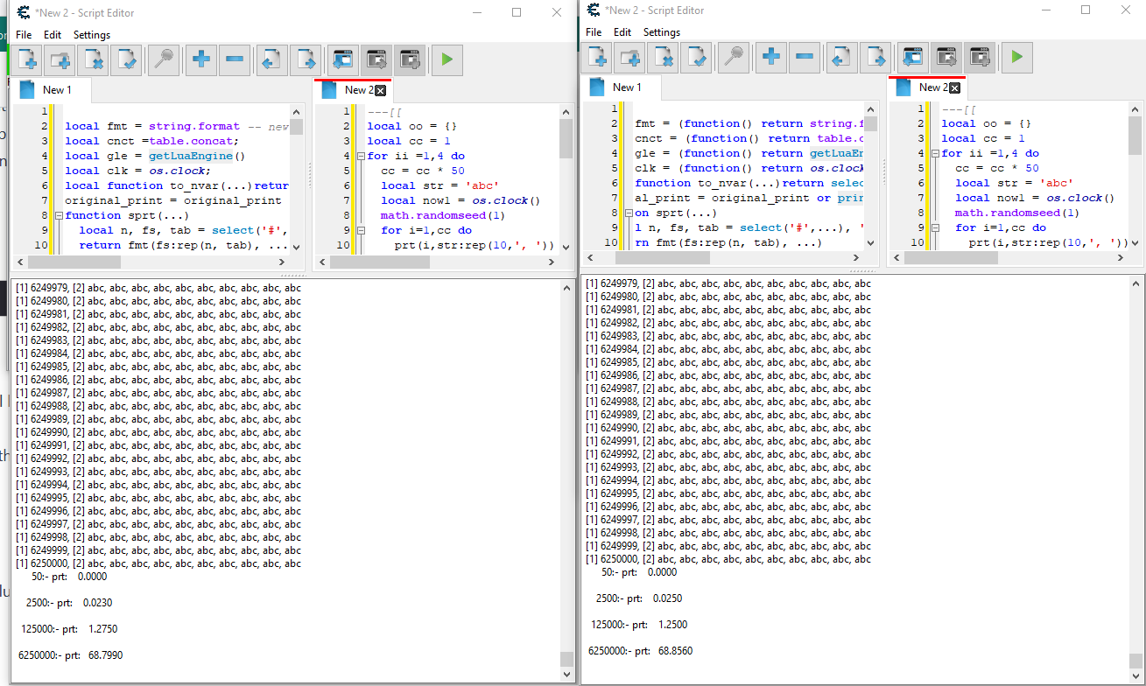Go to next script arrow in right window

pyautogui.click(x=874, y=58)
